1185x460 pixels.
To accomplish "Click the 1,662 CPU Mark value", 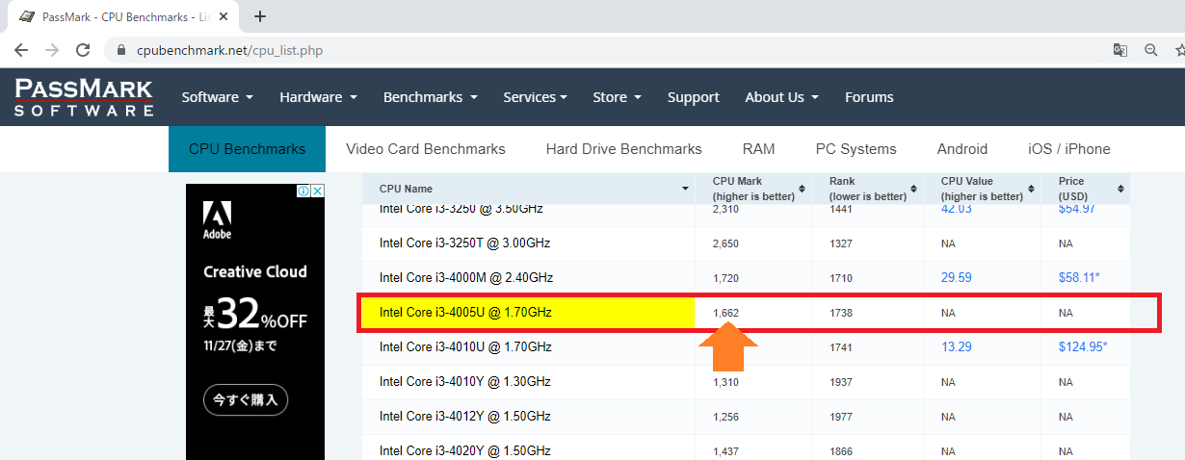I will point(725,313).
